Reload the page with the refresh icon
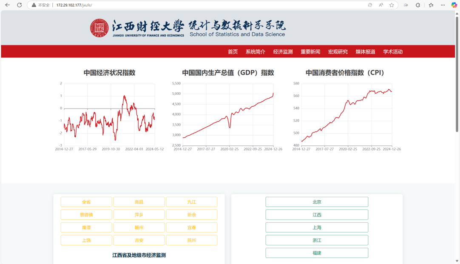 19,5
